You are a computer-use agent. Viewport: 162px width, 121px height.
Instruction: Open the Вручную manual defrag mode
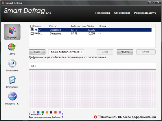click(x=12, y=32)
